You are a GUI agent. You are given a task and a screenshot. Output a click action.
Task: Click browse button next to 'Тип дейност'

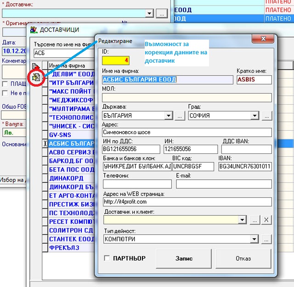coord(266,239)
